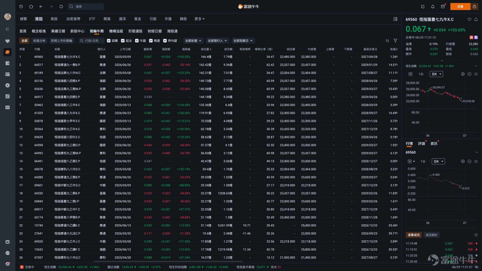Open the 全部到期日 dropdown

(x=243, y=41)
